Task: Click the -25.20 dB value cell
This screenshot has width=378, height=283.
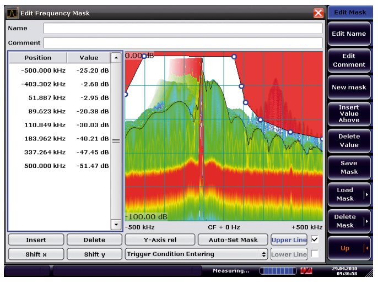Action: [x=93, y=70]
